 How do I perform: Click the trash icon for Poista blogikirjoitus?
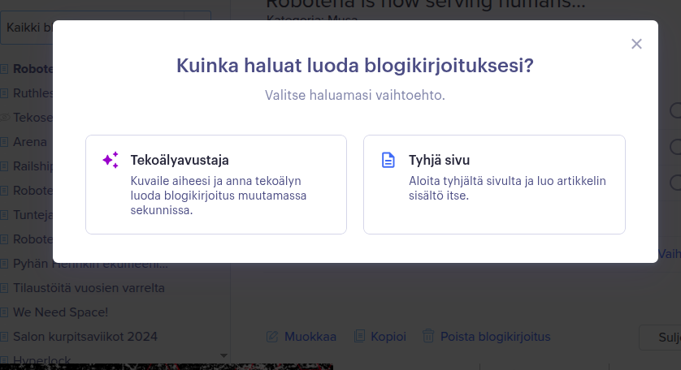point(426,337)
